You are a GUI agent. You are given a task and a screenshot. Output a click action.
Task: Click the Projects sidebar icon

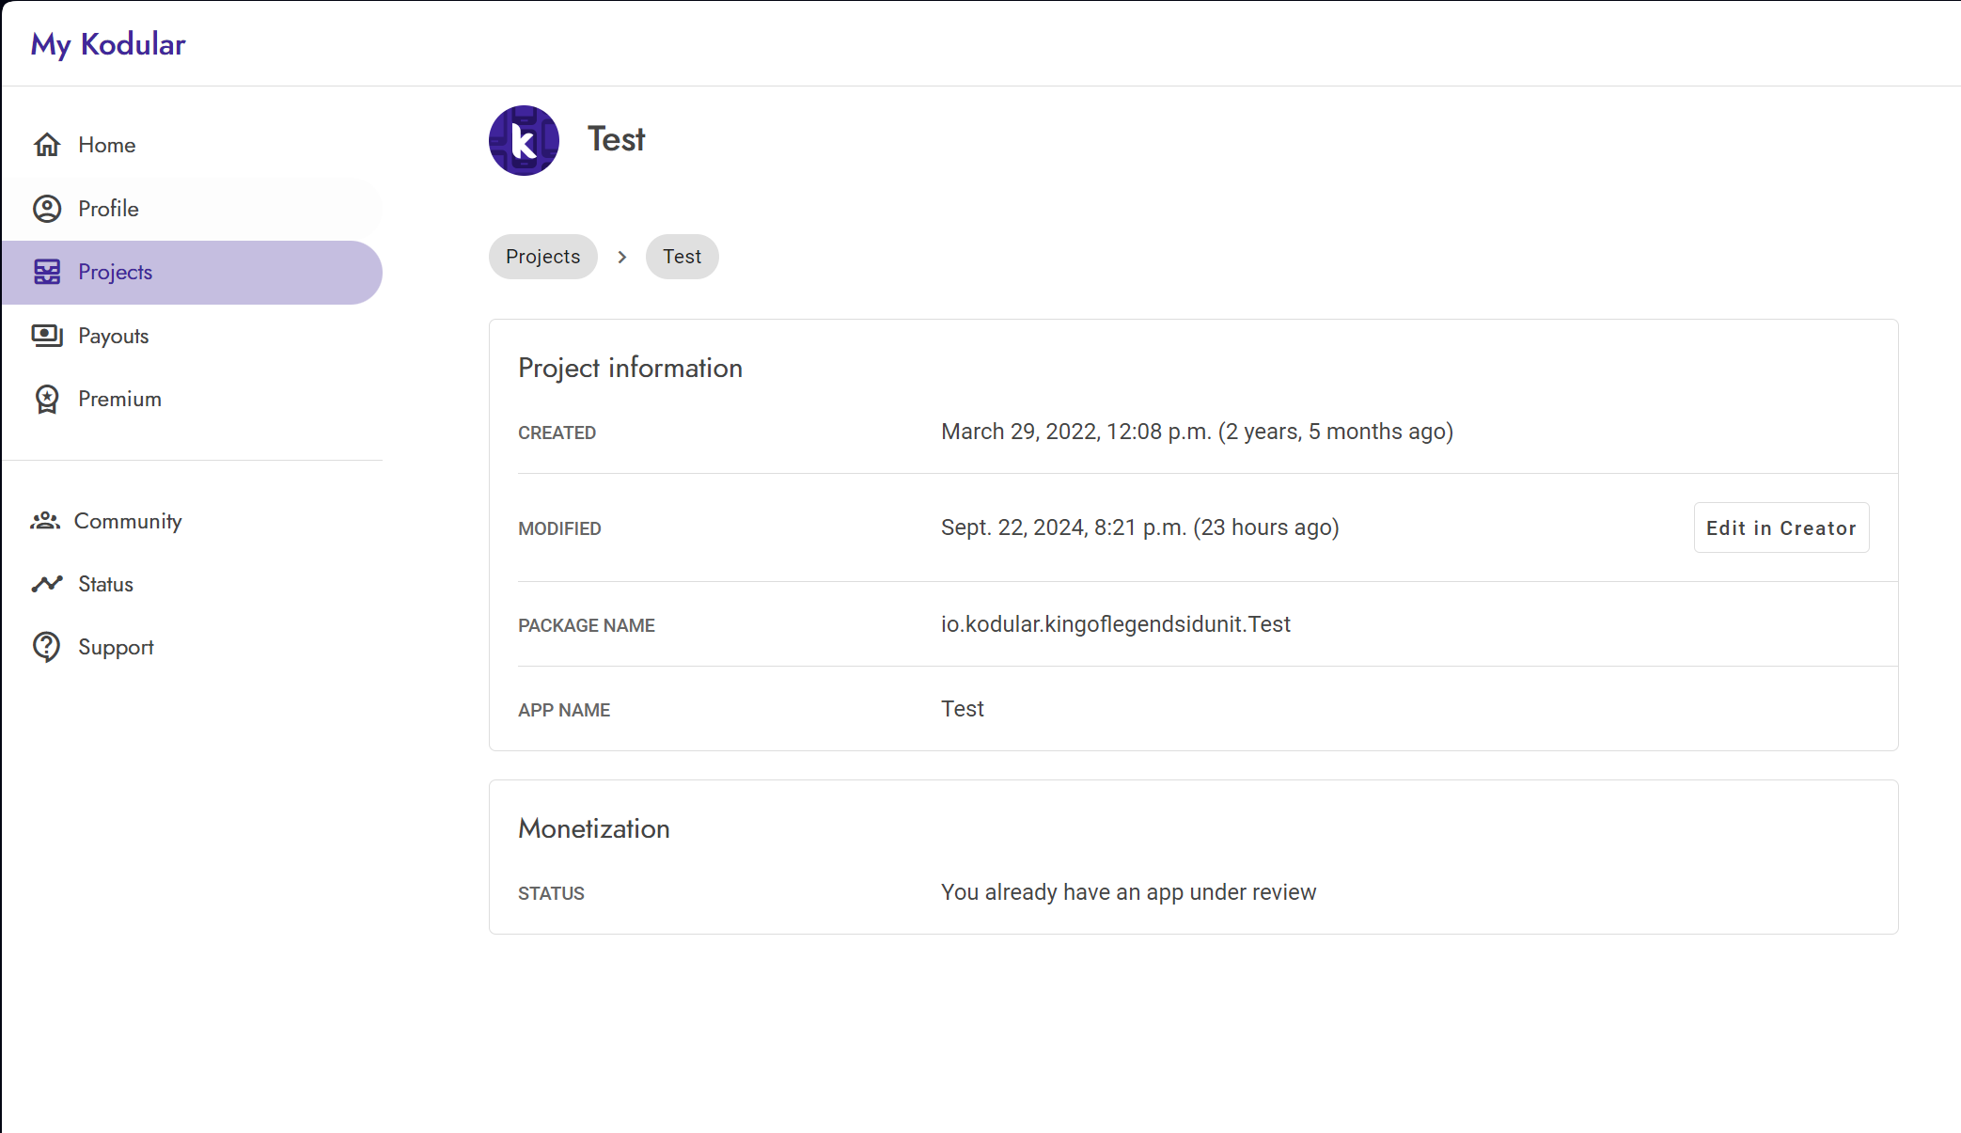coord(47,272)
